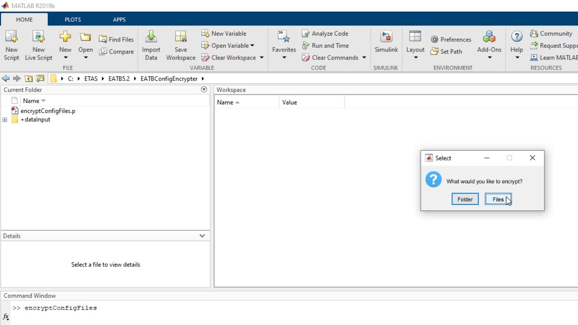Click EATBConfigEncrypter in address path

[169, 79]
